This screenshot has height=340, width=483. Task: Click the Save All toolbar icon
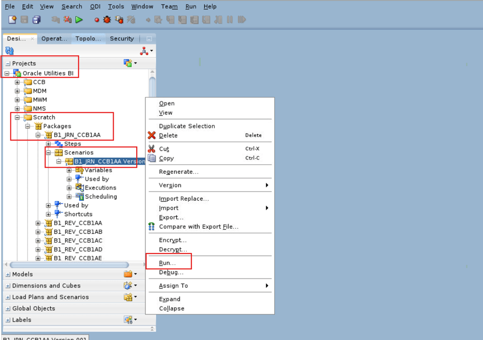click(x=37, y=19)
